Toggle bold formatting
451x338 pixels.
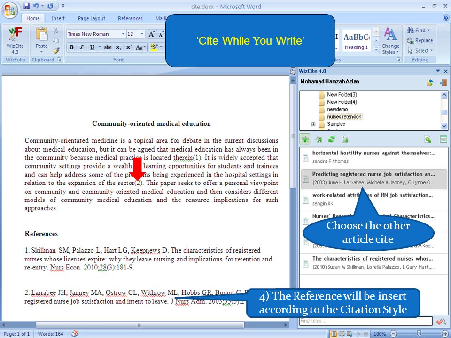coord(71,47)
